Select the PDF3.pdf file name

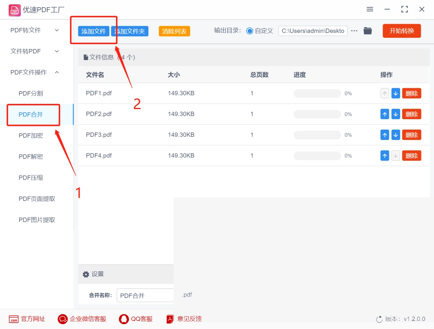point(98,135)
